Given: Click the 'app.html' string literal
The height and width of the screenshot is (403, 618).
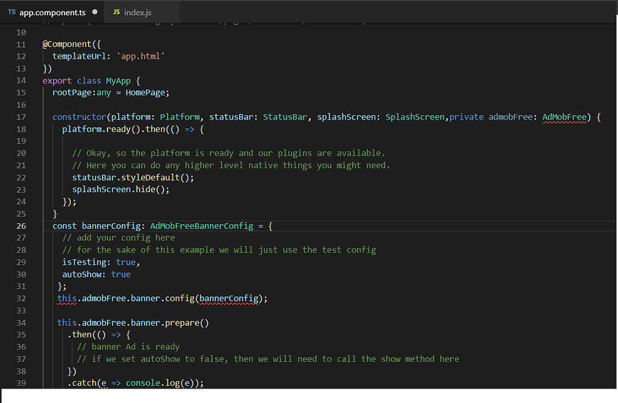Looking at the screenshot, I should (140, 56).
